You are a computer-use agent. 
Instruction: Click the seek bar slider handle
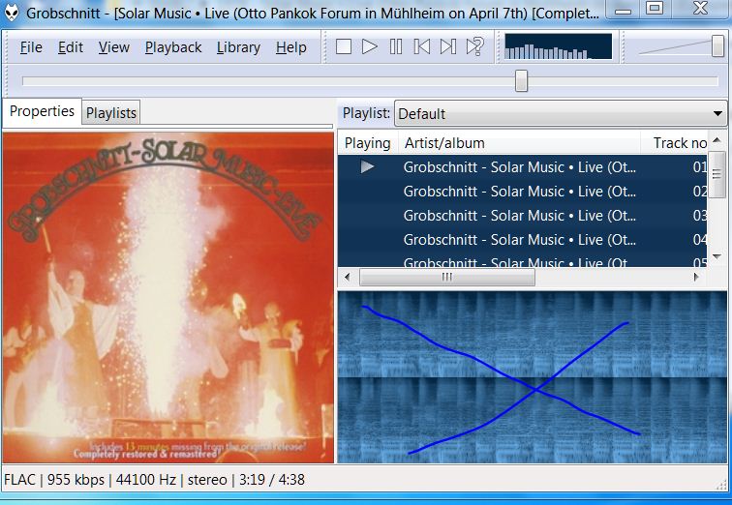(521, 80)
